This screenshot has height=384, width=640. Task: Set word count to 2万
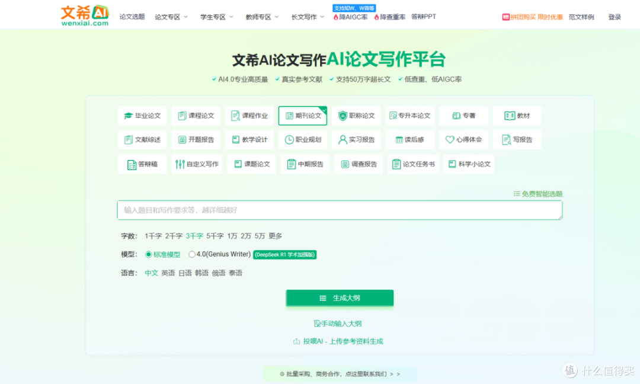pos(246,236)
